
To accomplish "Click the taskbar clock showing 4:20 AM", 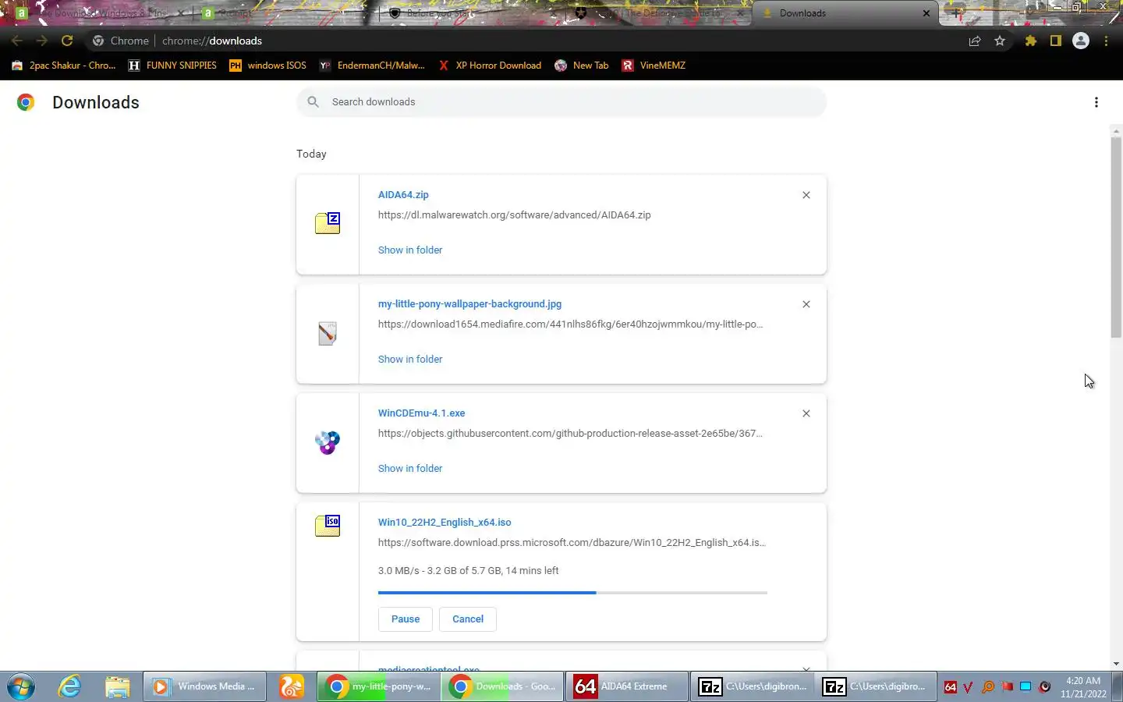I will [1083, 687].
